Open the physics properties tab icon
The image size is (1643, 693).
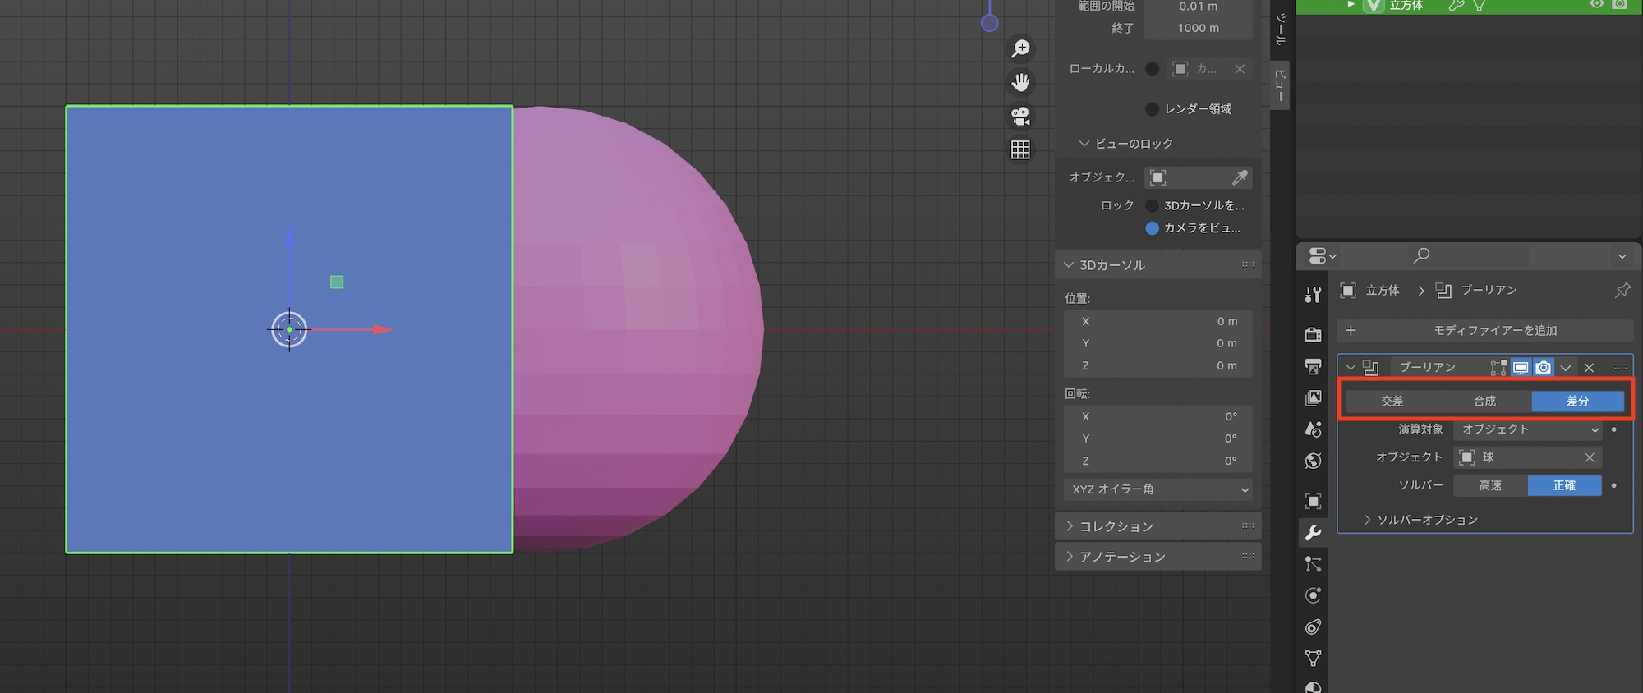click(1313, 595)
